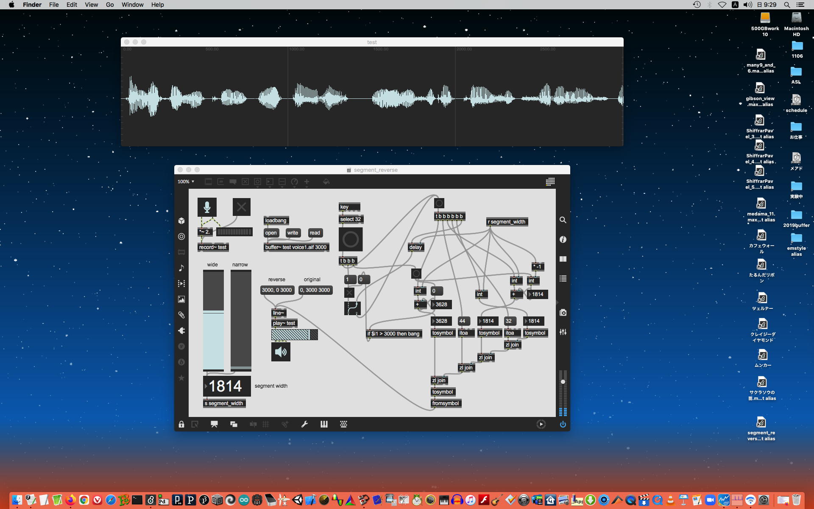Toggle audio power button in bottom toolbar

tap(563, 424)
